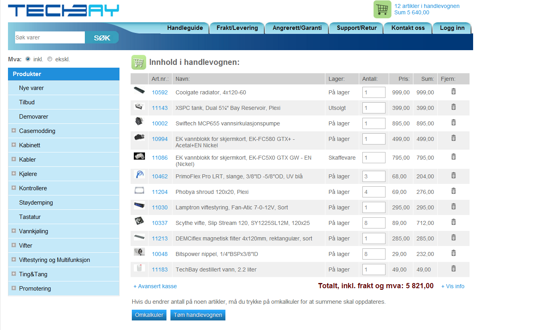Select the inkl. Mva radio button
Screen dimensions: 544x330
tap(28, 59)
